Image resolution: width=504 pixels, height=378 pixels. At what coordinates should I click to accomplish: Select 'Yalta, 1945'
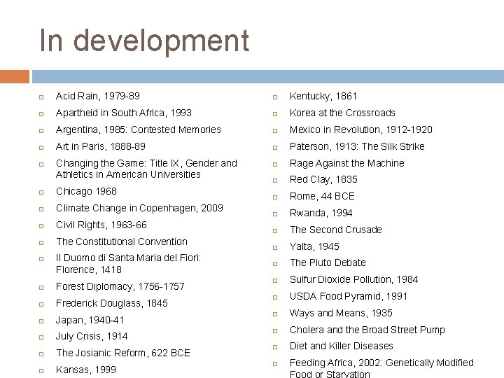(314, 247)
